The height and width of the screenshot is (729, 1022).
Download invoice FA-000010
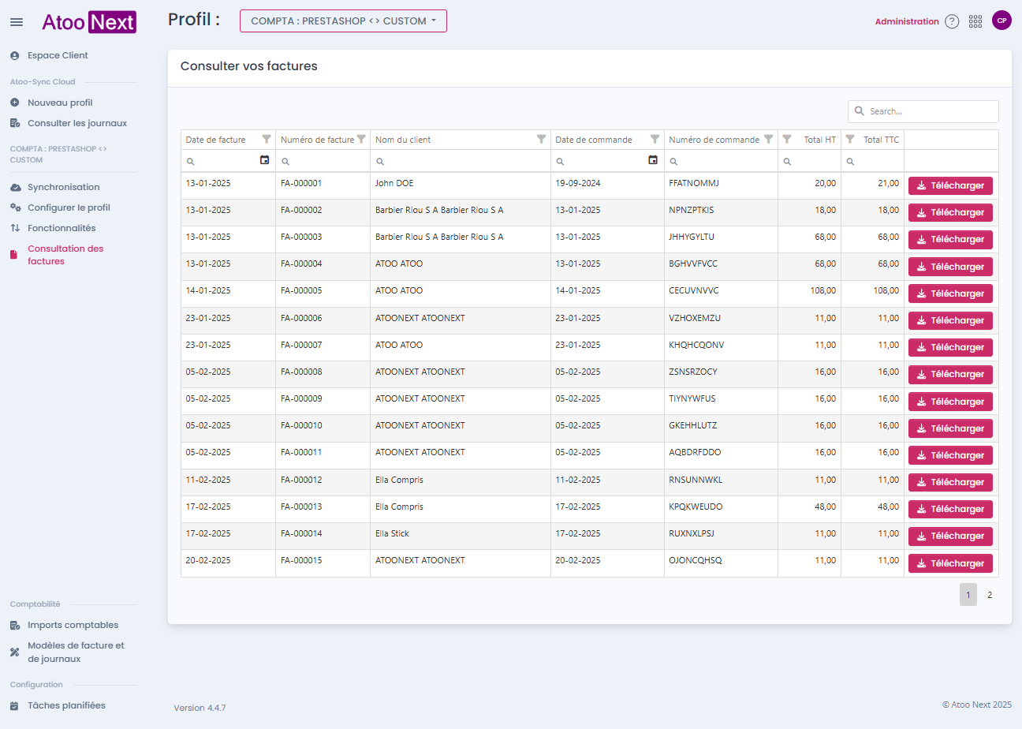(x=950, y=428)
